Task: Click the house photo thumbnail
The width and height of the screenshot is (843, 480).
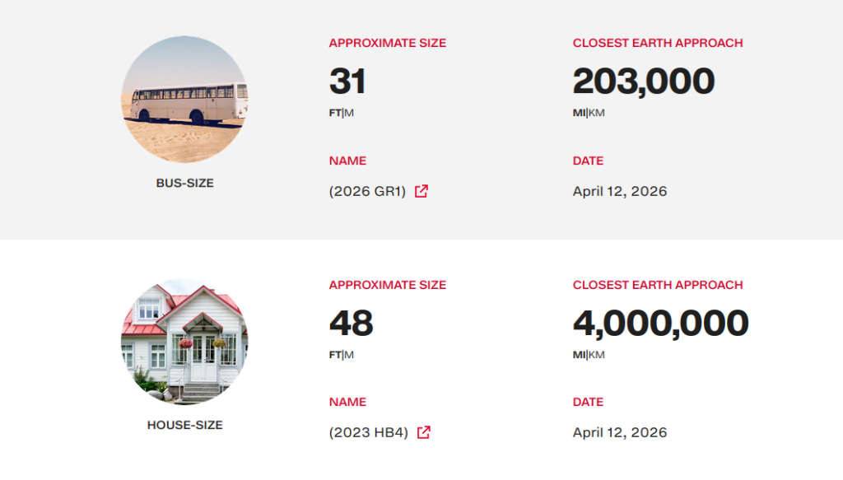Action: coord(184,341)
